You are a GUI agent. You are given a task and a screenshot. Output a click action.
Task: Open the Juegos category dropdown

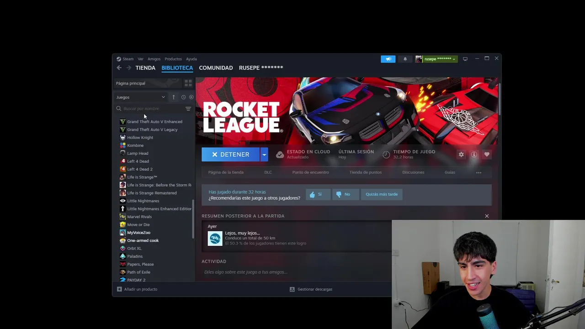140,97
